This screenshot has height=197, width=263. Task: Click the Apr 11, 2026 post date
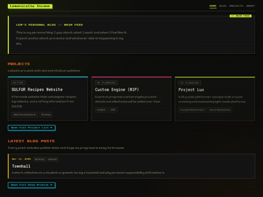[21, 159]
